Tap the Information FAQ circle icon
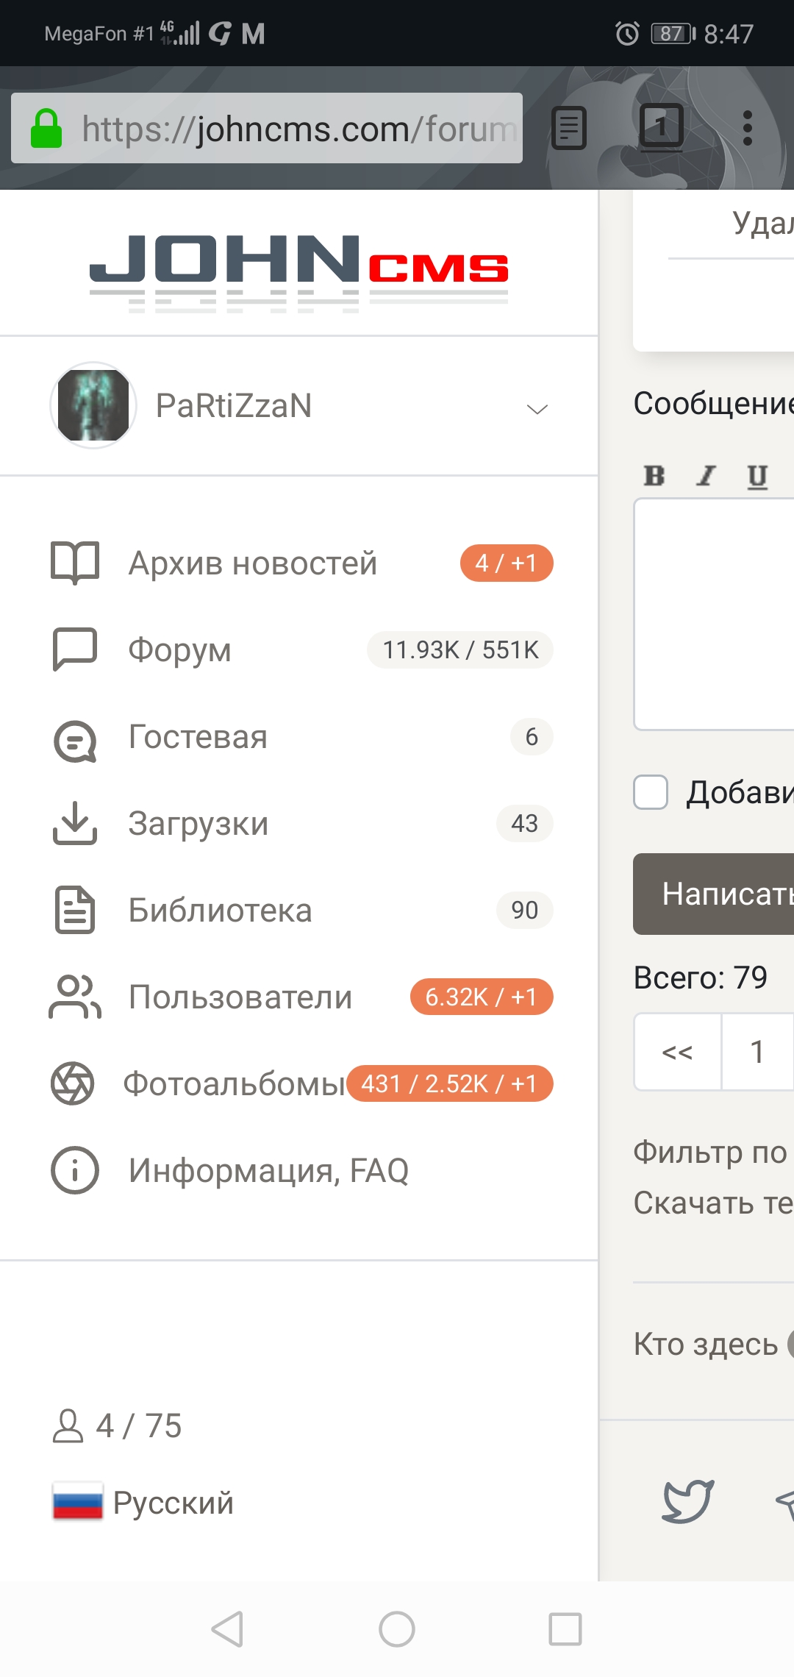Screen dimensions: 794x1677 click(x=74, y=1170)
